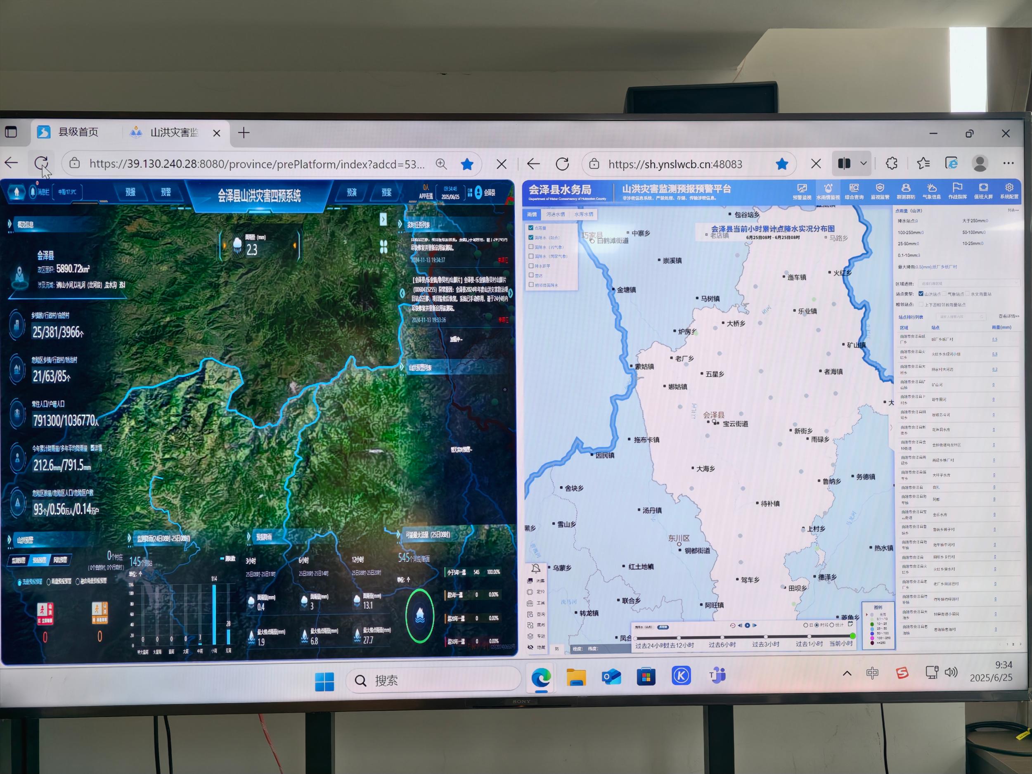Open Microsoft Edge from taskbar
This screenshot has width=1032, height=774.
pyautogui.click(x=541, y=677)
